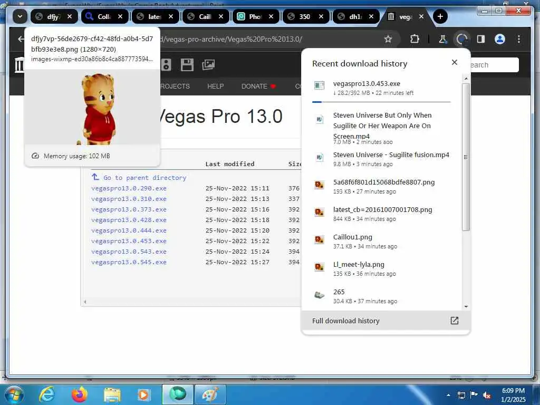This screenshot has width=540, height=405.
Task: Switch to the Caill browser tab
Action: click(206, 16)
